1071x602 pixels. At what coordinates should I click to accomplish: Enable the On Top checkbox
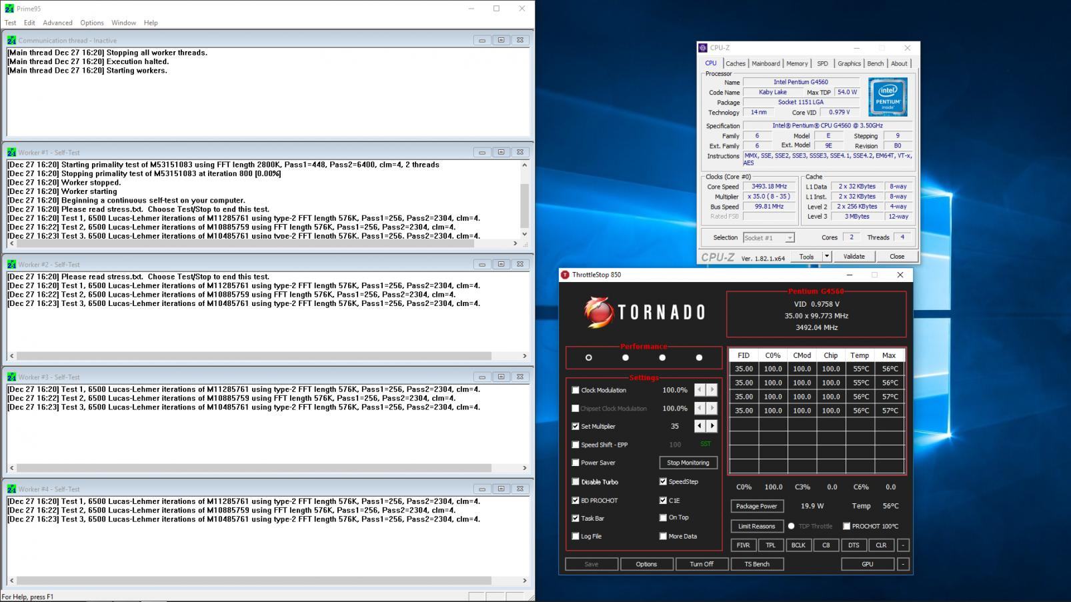(663, 517)
